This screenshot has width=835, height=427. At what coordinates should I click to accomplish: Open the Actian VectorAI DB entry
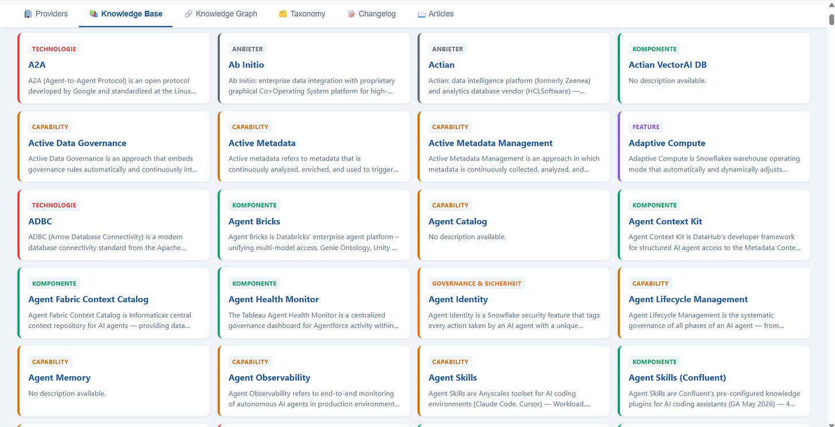point(668,65)
